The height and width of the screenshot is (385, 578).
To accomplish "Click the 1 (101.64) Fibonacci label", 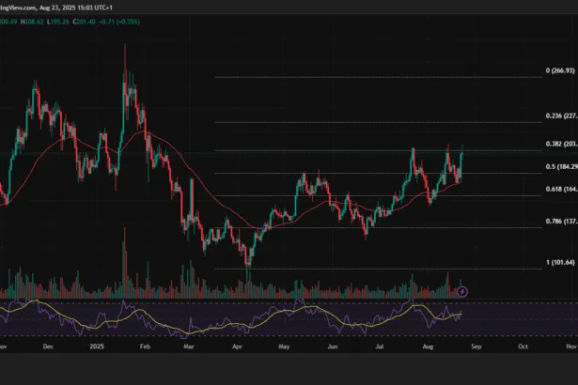I will tap(561, 263).
